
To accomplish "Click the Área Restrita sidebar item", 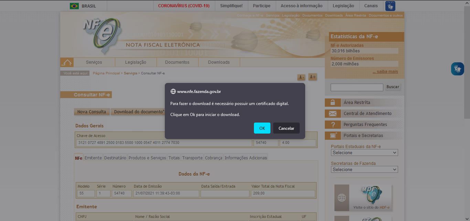I will pos(364,103).
